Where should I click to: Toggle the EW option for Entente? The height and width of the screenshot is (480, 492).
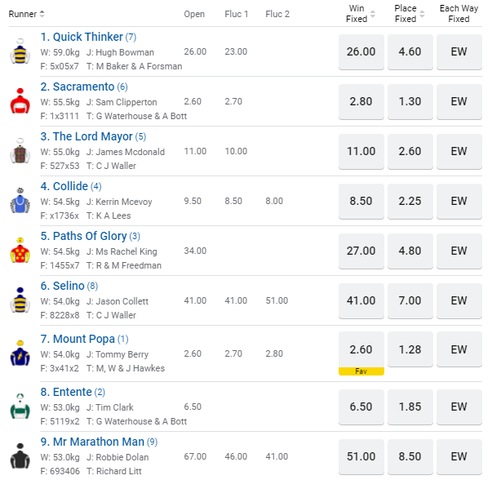(459, 407)
